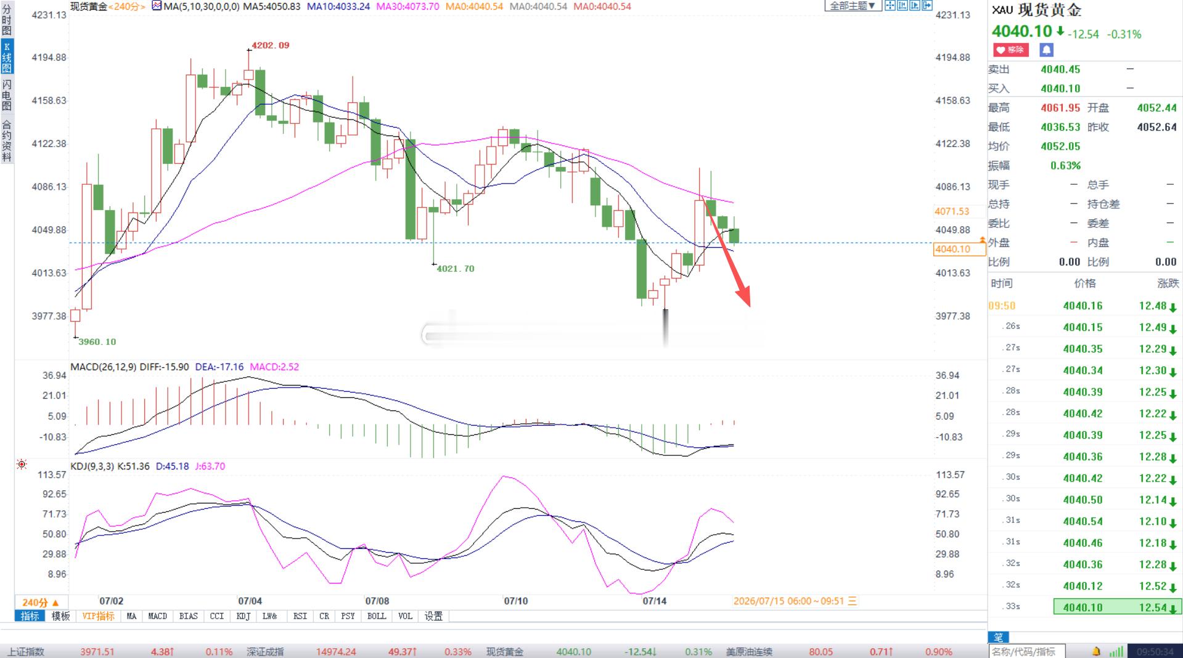The image size is (1183, 658).
Task: Select the PSY indicator button
Action: pos(348,616)
